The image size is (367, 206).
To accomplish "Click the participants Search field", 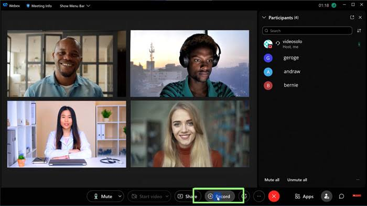I will pos(307,30).
